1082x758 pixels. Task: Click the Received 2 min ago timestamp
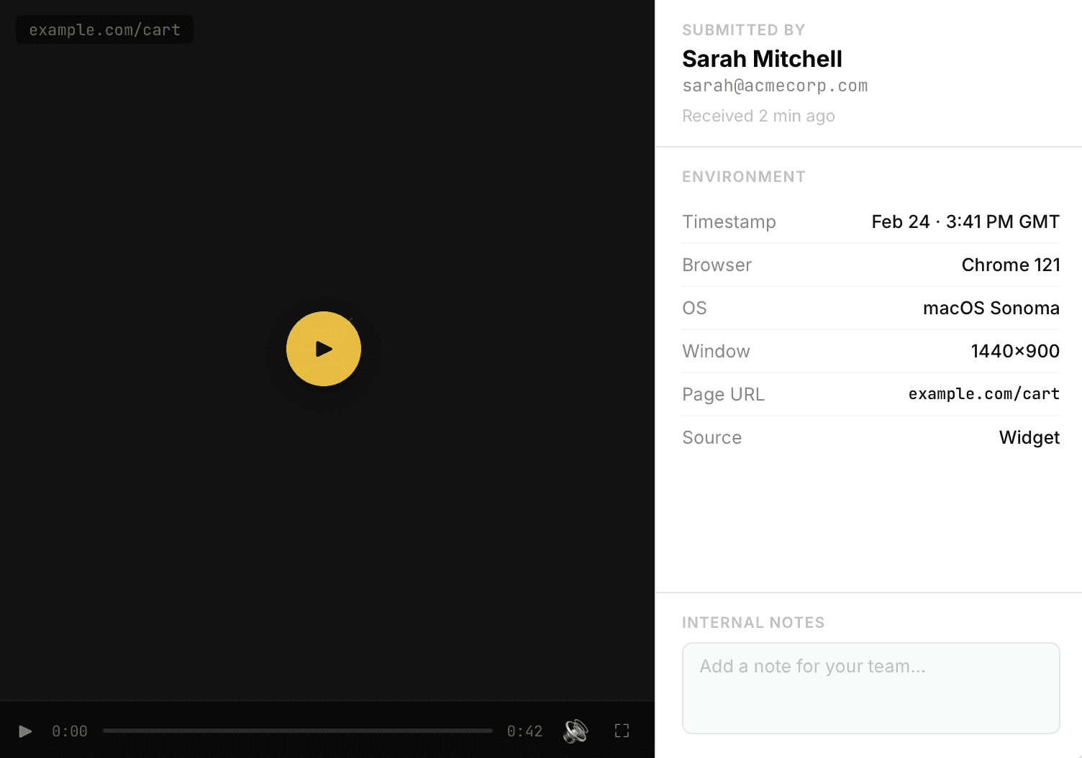coord(758,116)
